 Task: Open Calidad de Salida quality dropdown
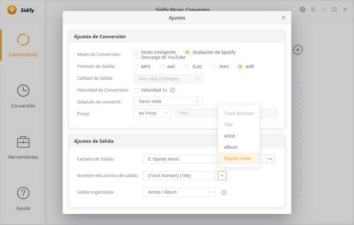pyautogui.click(x=168, y=79)
